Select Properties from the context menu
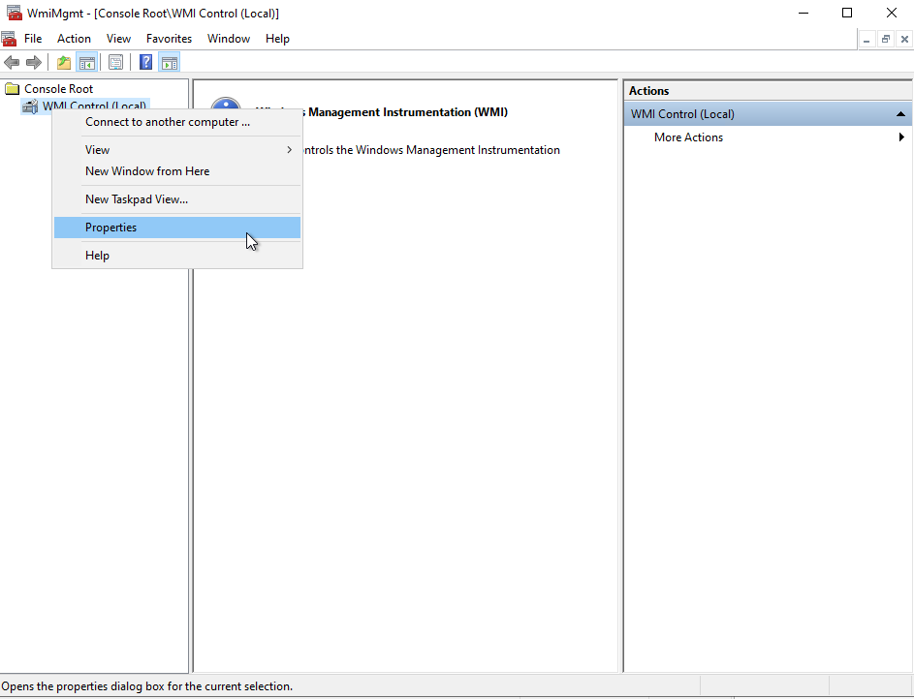Viewport: 914px width, 699px height. click(111, 228)
